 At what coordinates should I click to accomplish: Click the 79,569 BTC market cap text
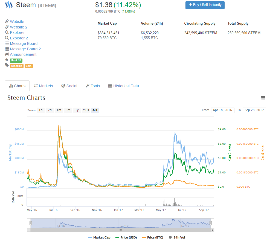coord(107,38)
